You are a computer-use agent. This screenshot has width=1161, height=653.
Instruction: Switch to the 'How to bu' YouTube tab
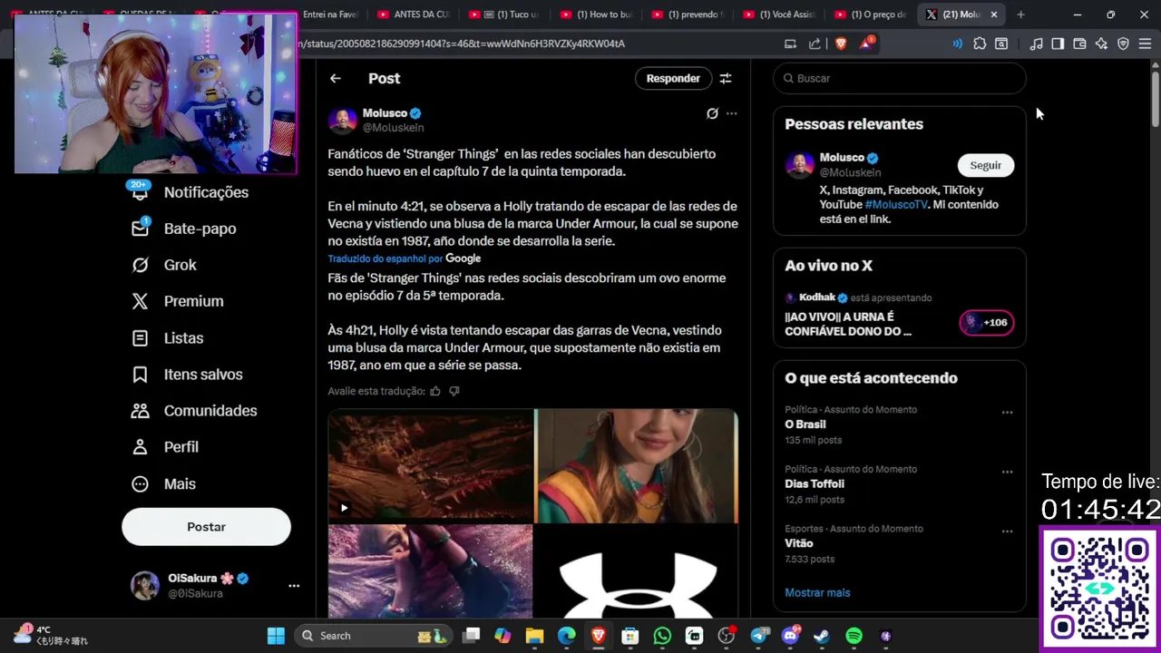coord(596,15)
